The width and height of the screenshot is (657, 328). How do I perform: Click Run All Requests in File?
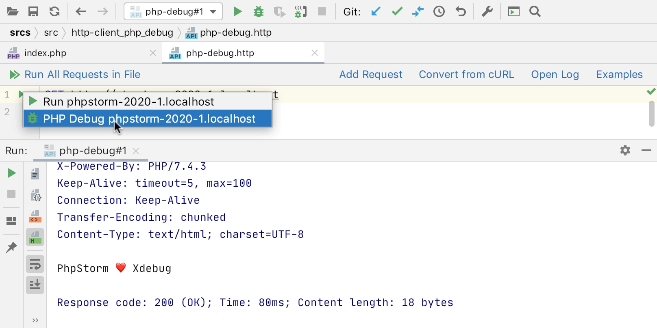pos(75,74)
